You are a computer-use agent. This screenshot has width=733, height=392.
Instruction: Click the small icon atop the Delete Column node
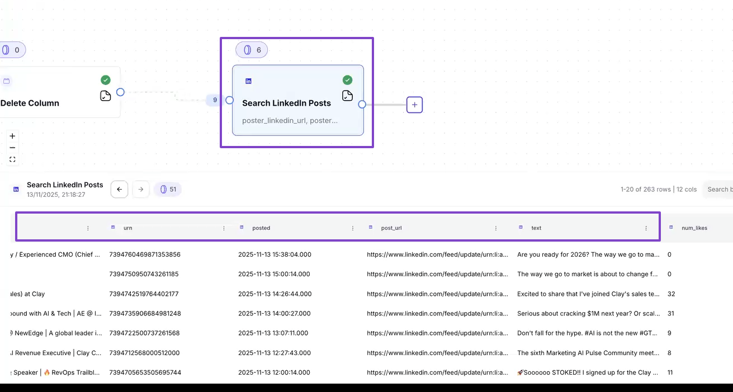tap(7, 81)
